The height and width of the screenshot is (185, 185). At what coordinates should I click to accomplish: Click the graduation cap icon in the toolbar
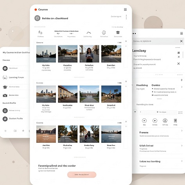point(118,32)
